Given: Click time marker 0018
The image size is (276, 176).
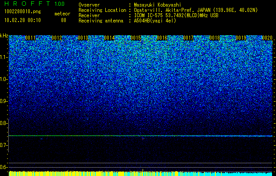Looking at the screenshot, I should tap(215, 38).
